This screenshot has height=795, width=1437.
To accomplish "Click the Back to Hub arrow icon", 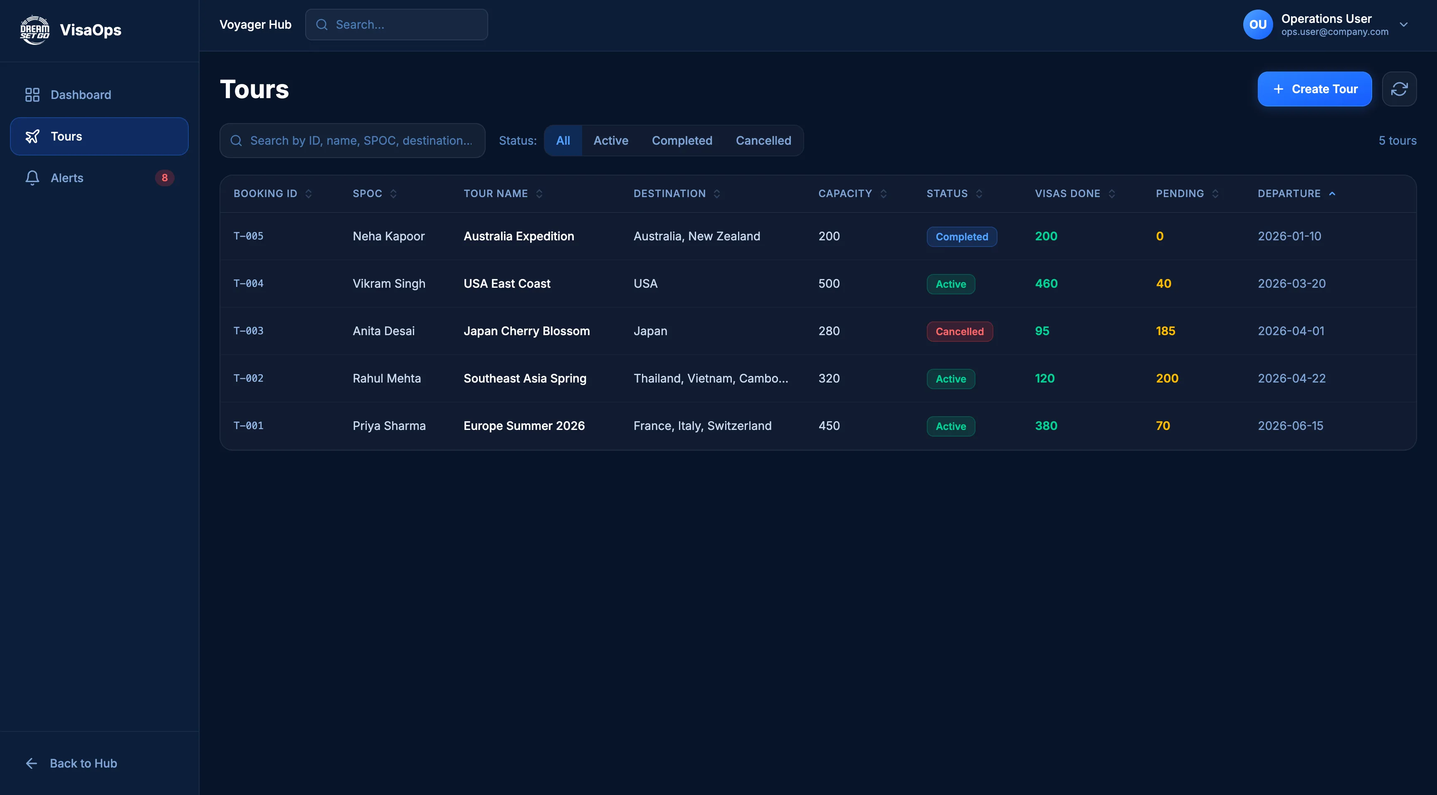I will pyautogui.click(x=32, y=763).
